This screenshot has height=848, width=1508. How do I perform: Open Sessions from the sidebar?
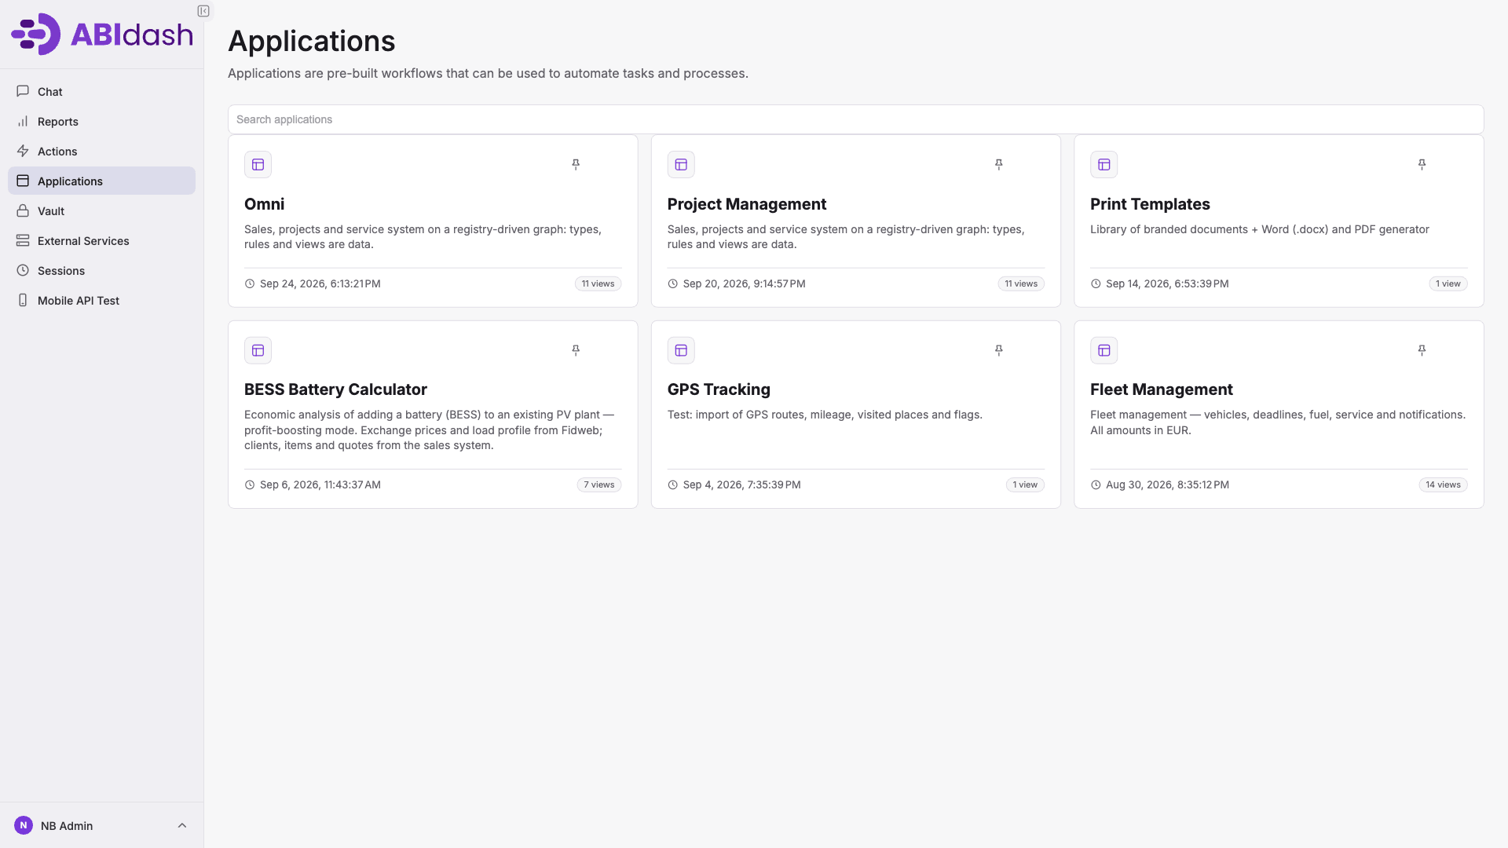[x=101, y=271]
